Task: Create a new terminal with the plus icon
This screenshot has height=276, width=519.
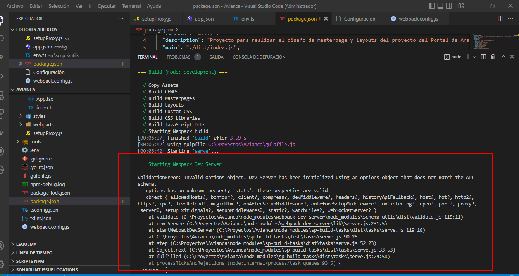Action: point(467,57)
